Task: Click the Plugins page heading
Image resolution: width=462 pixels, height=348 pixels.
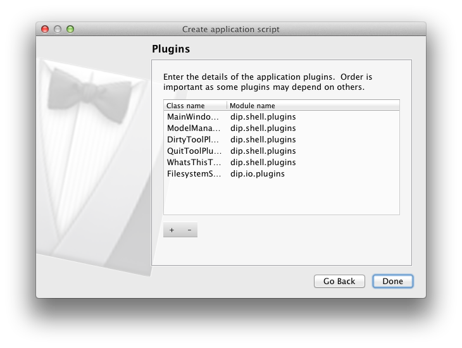Action: 171,49
